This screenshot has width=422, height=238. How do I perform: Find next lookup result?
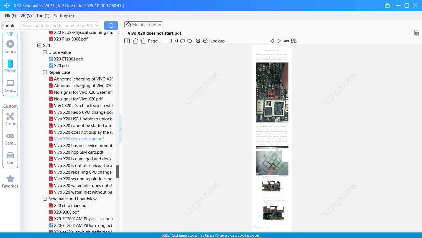point(279,41)
